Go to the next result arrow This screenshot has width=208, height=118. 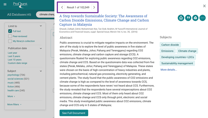(94, 7)
